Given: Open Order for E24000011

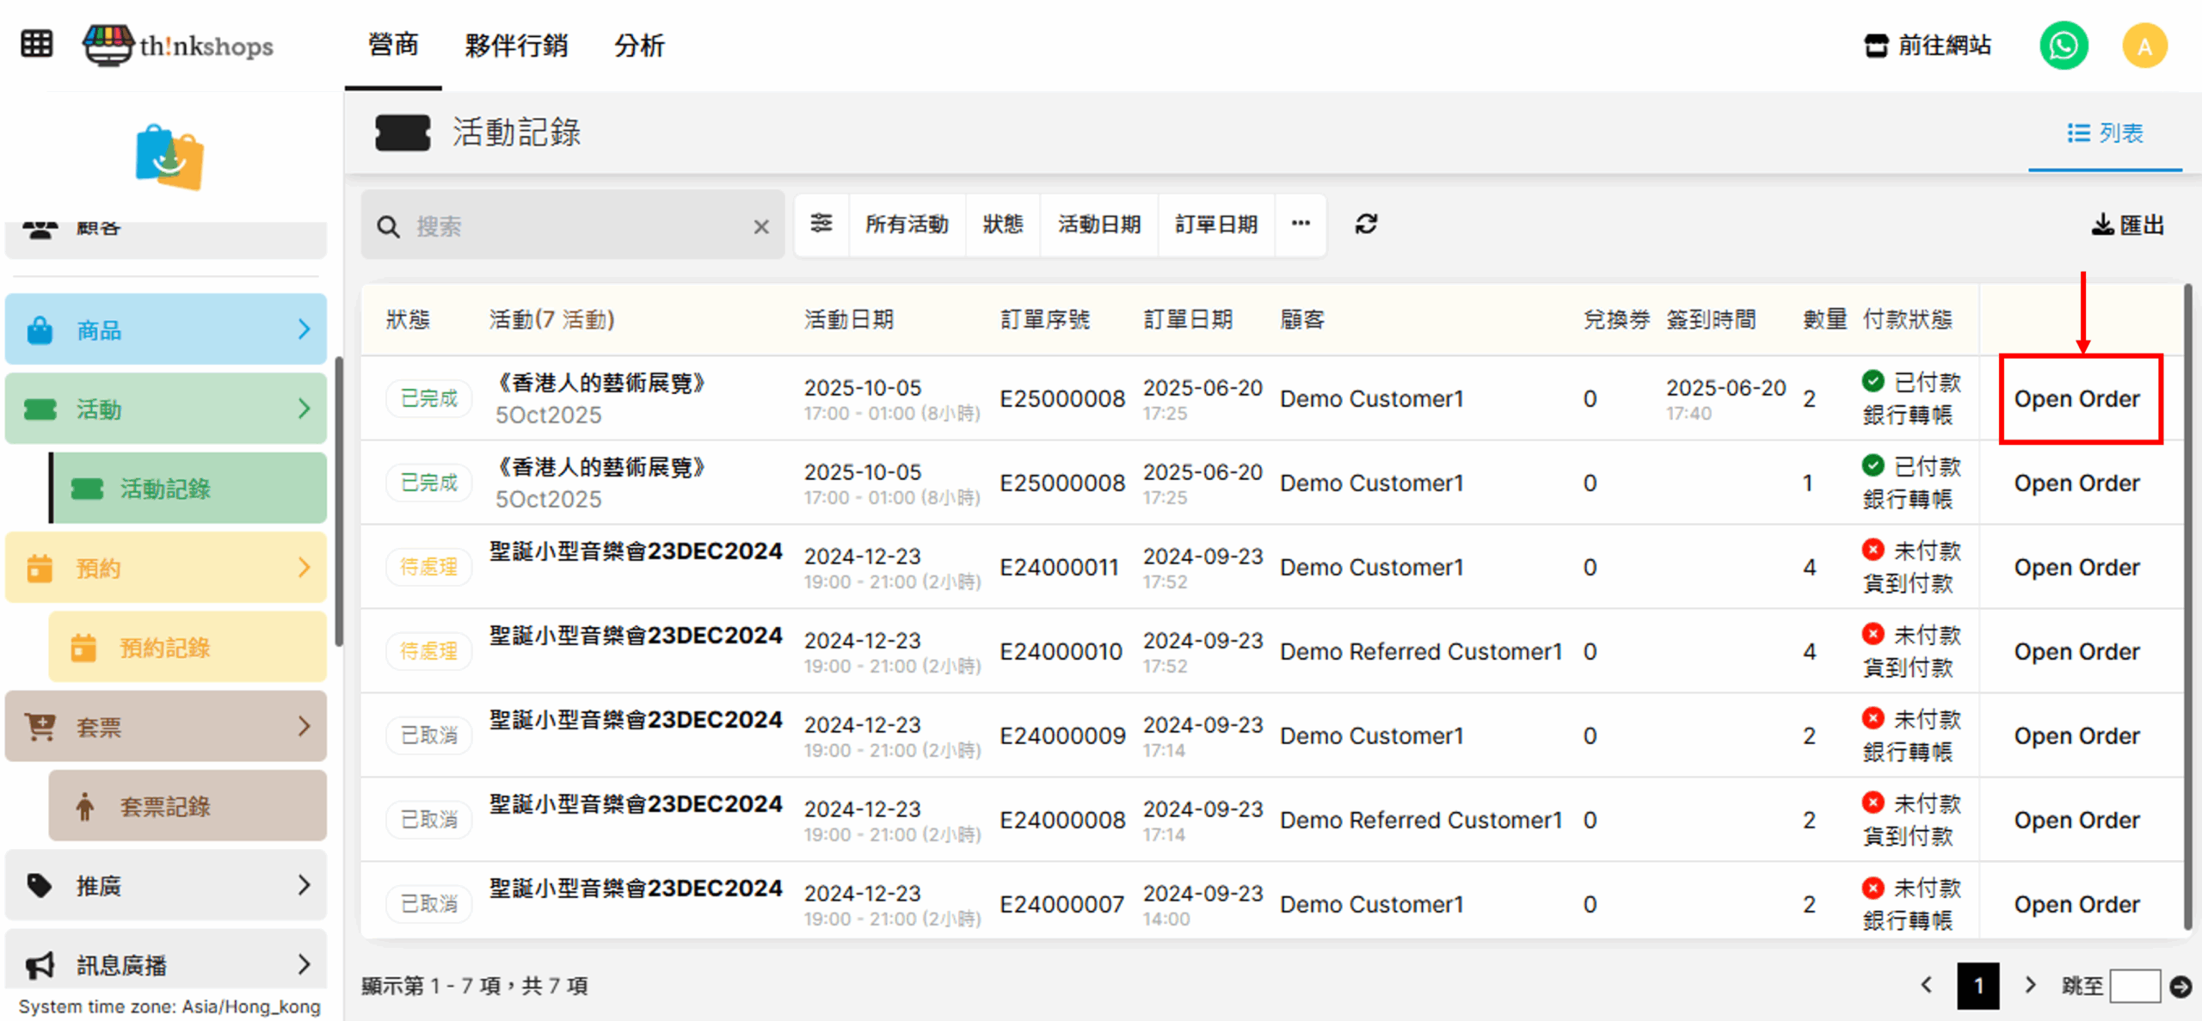Looking at the screenshot, I should click(2076, 568).
